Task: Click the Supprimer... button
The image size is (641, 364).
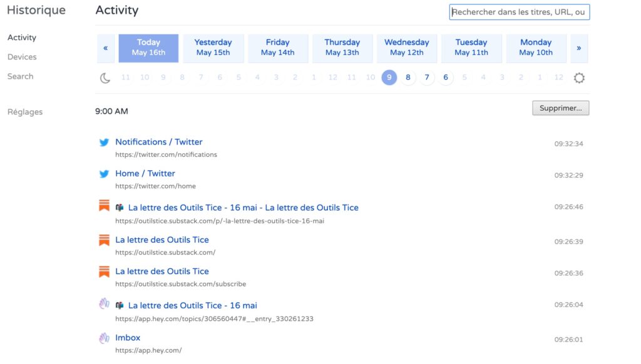Action: tap(560, 108)
